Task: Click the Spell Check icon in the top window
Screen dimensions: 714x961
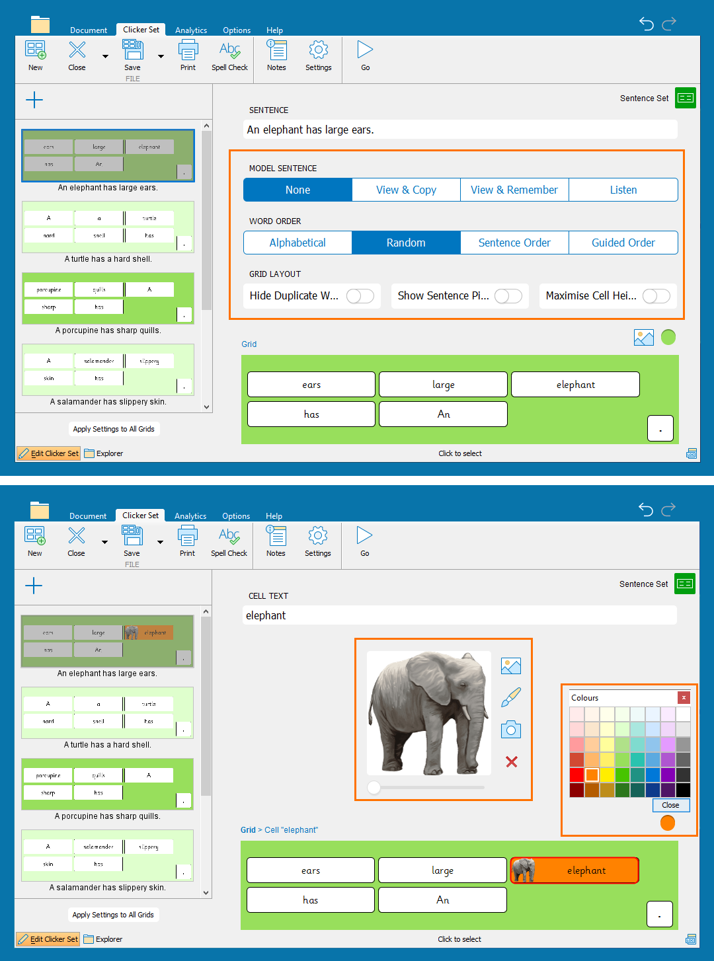Action: pyautogui.click(x=229, y=56)
